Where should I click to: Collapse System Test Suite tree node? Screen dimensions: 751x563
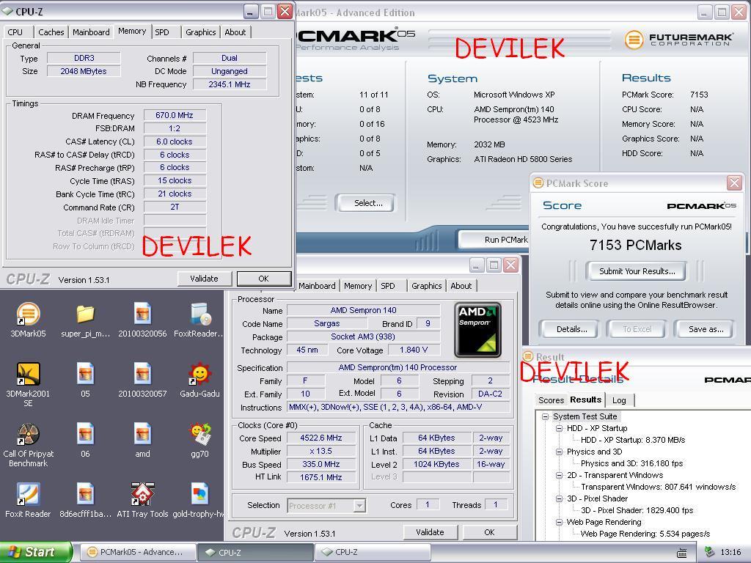tap(545, 416)
